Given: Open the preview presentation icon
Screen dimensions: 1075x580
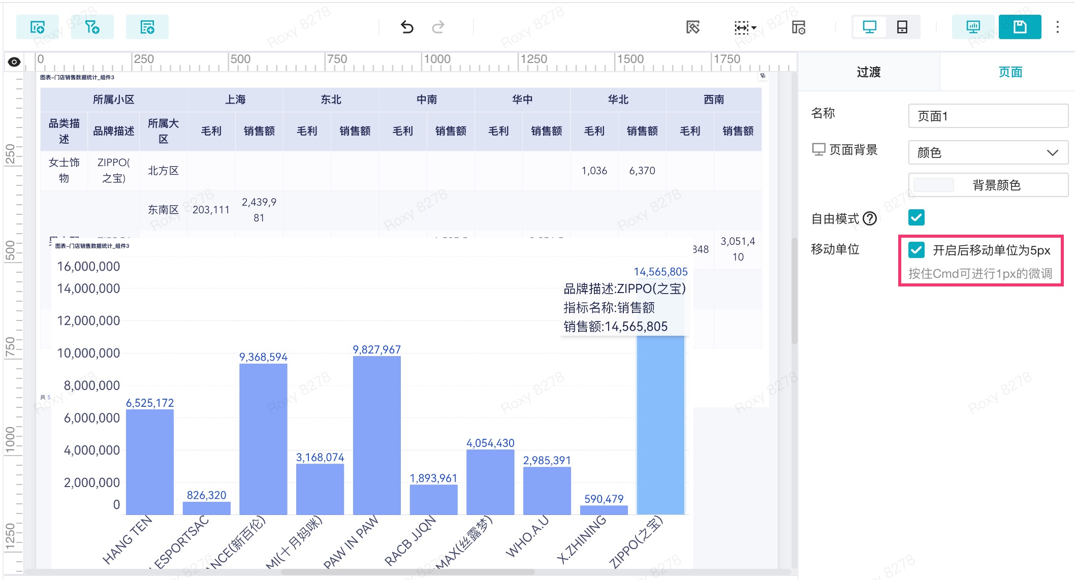Looking at the screenshot, I should coord(972,27).
